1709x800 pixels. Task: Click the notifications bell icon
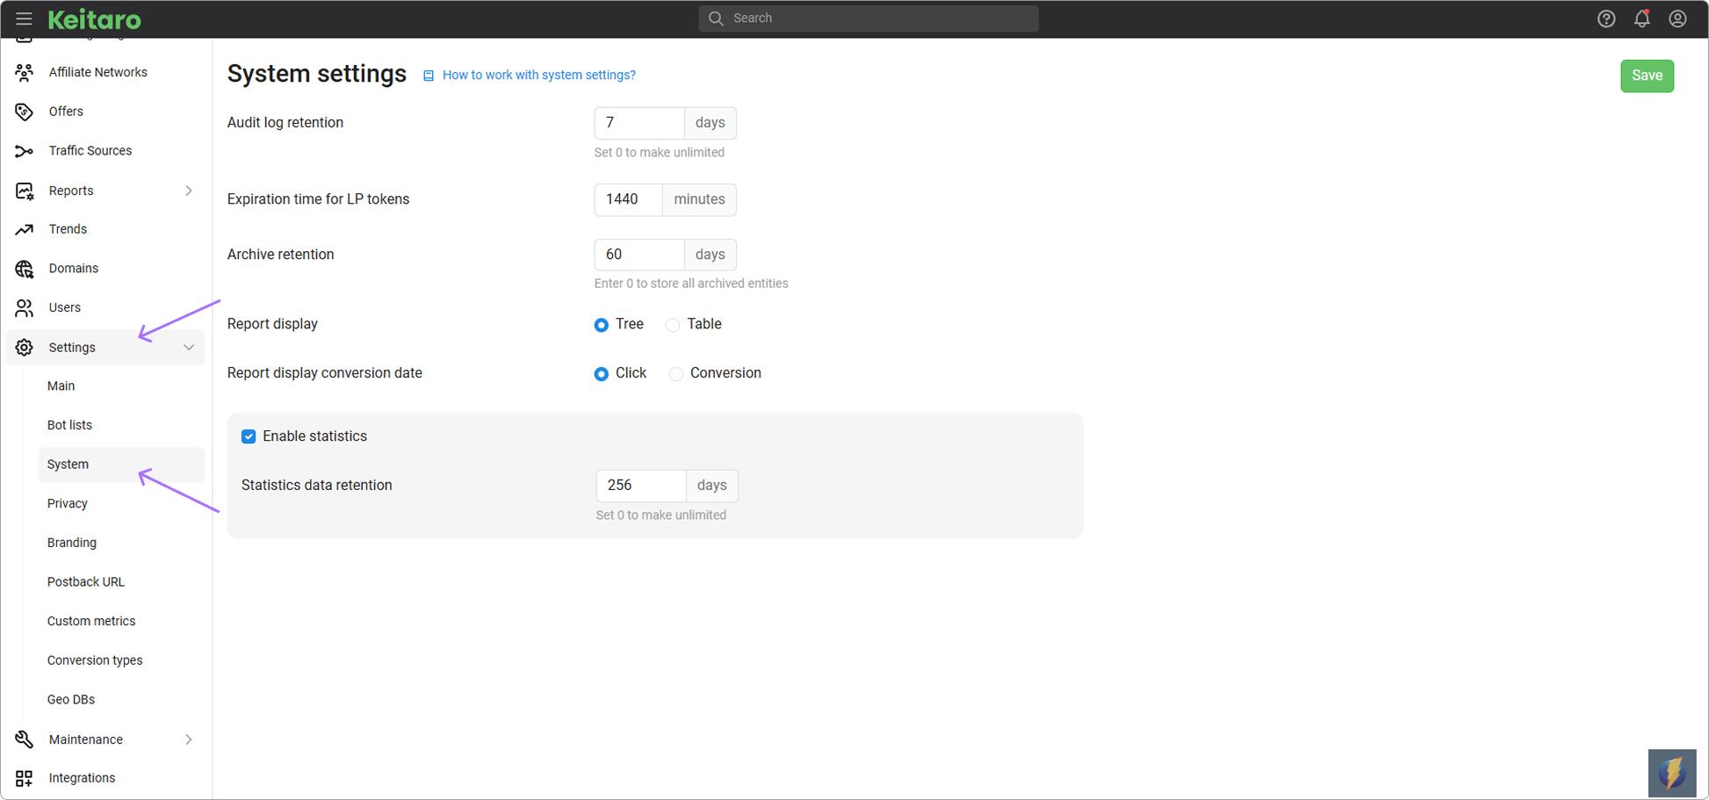(x=1642, y=18)
